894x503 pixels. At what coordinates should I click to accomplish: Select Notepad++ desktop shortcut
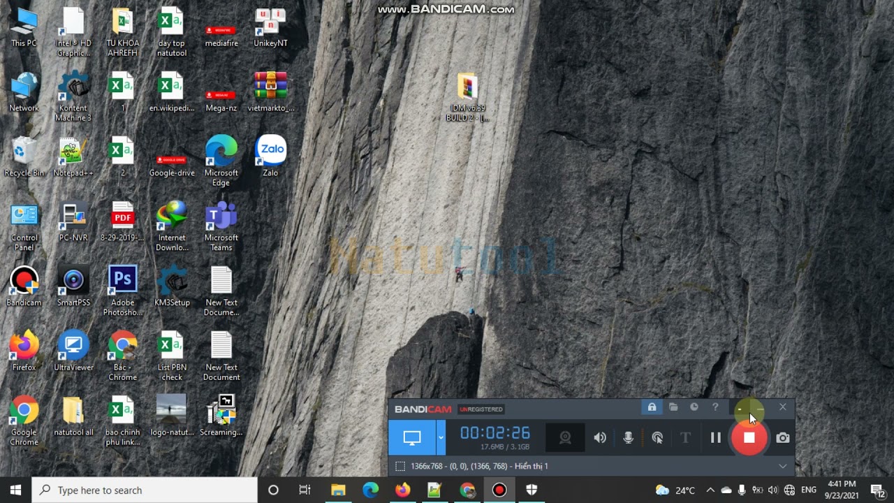pyautogui.click(x=73, y=157)
